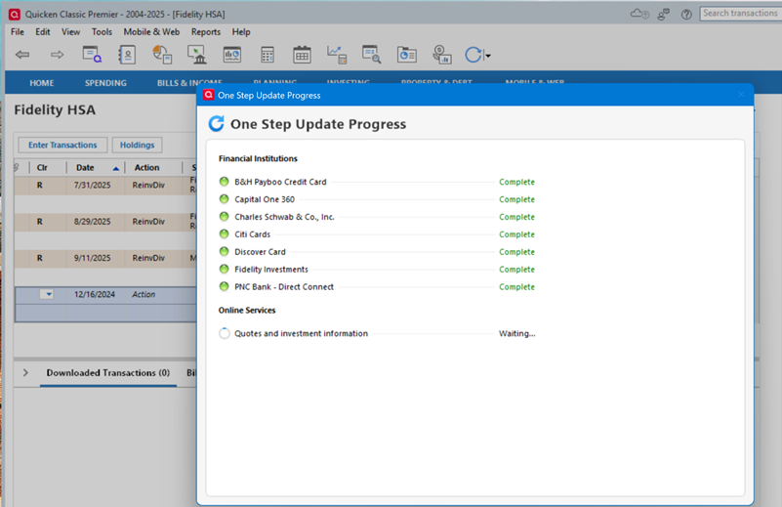This screenshot has width=782, height=507.
Task: Click the Quicken logo in the dialog title bar
Action: pos(209,95)
